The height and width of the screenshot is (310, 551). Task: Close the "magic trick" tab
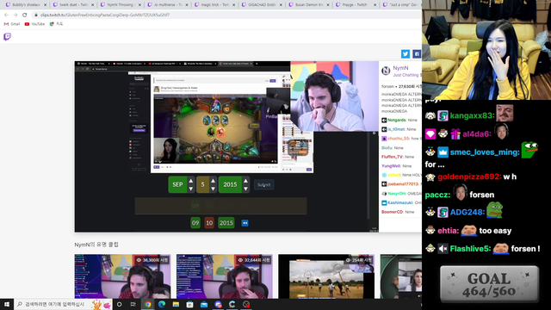coord(234,5)
